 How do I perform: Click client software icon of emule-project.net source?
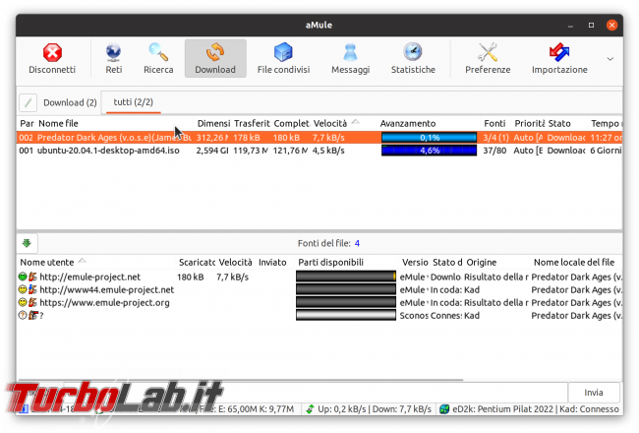point(33,277)
